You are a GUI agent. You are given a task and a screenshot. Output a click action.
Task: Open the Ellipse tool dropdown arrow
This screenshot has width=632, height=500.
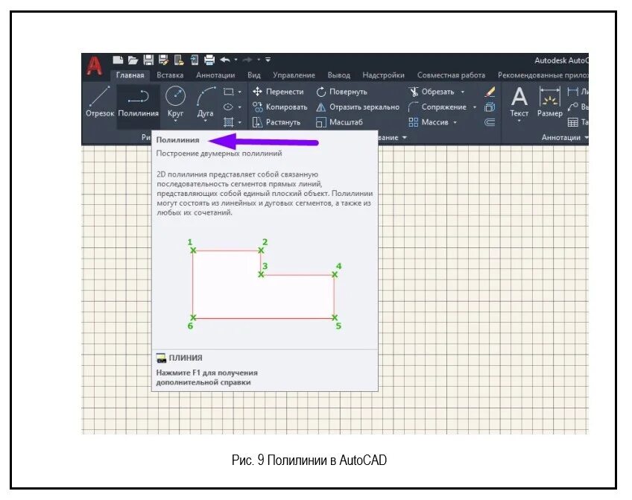(x=240, y=107)
